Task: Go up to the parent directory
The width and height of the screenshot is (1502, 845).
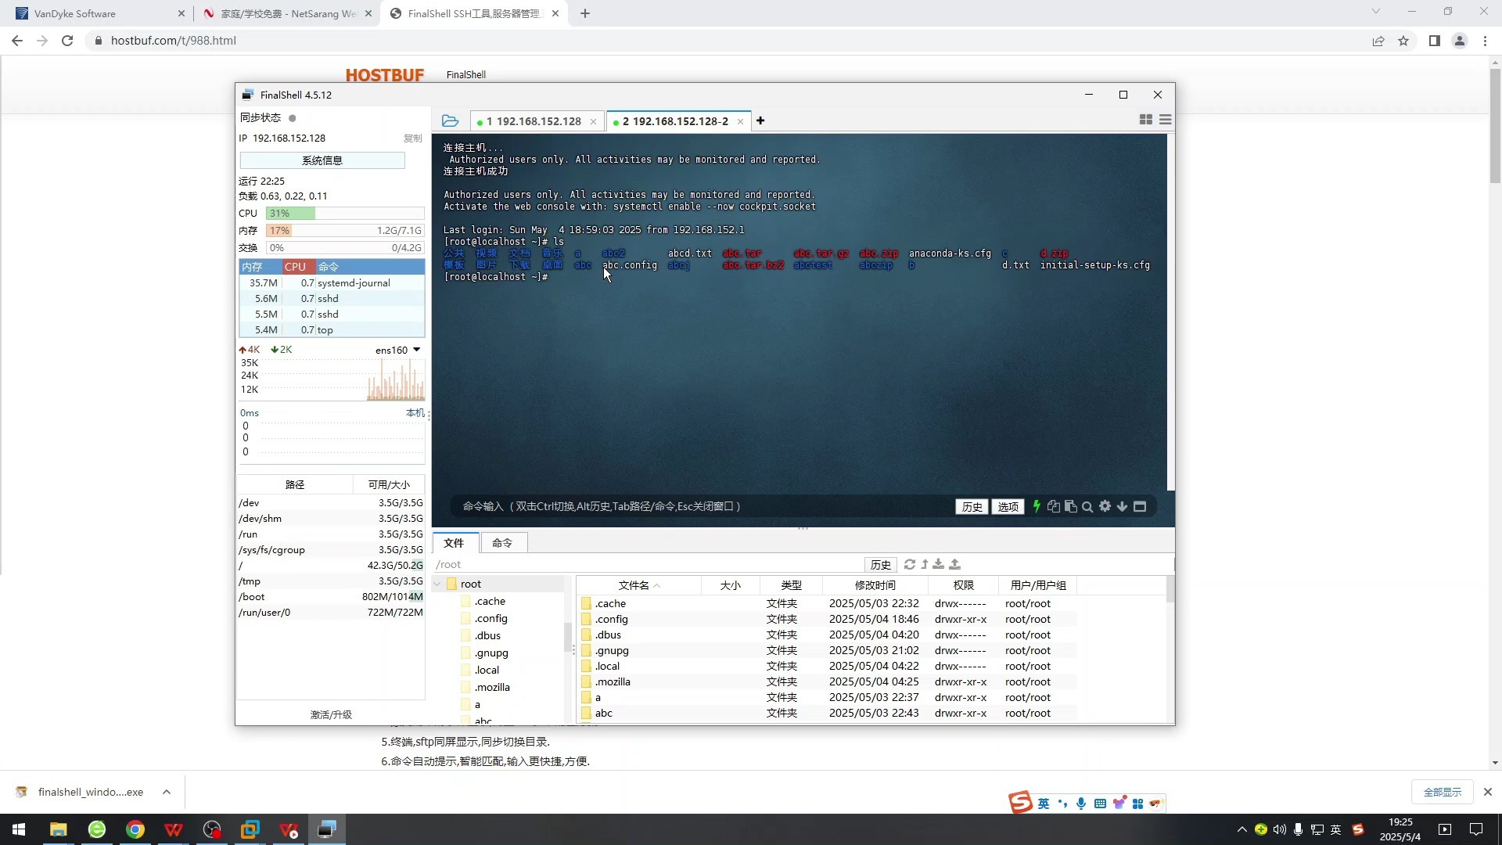Action: (x=925, y=564)
